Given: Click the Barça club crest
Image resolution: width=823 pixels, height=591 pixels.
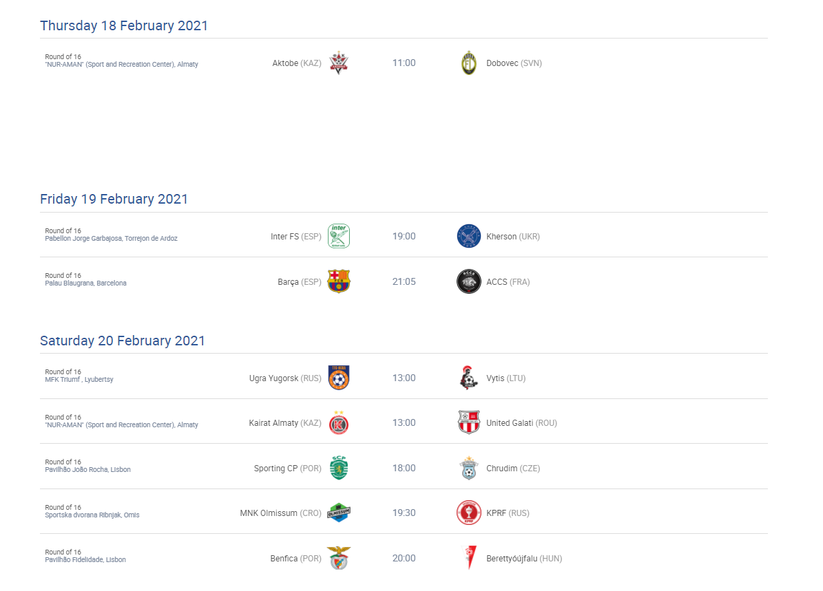Looking at the screenshot, I should (x=339, y=281).
